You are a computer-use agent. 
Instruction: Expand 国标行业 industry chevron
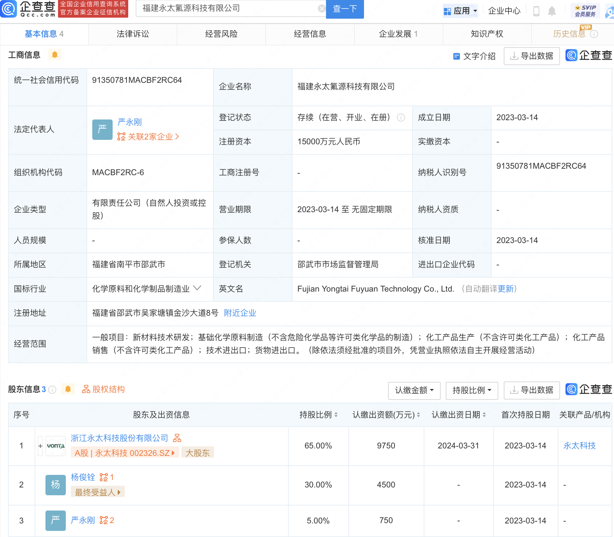(x=197, y=288)
